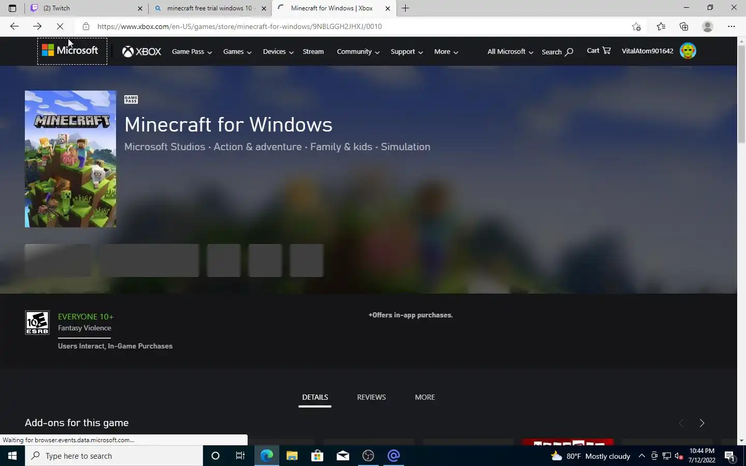Expand the All Microsoft dropdown
The height and width of the screenshot is (466, 746).
coord(510,52)
